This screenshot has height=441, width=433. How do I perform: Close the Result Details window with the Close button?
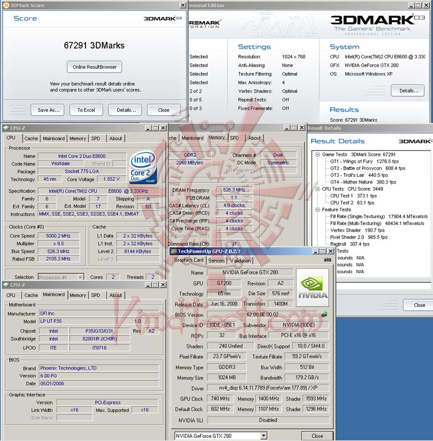coord(418,305)
